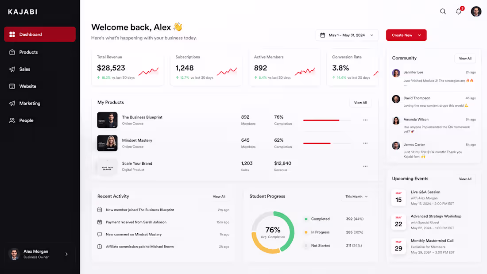Image resolution: width=487 pixels, height=274 pixels.
Task: Expand the Alex Morgan account chevron
Action: 66,254
